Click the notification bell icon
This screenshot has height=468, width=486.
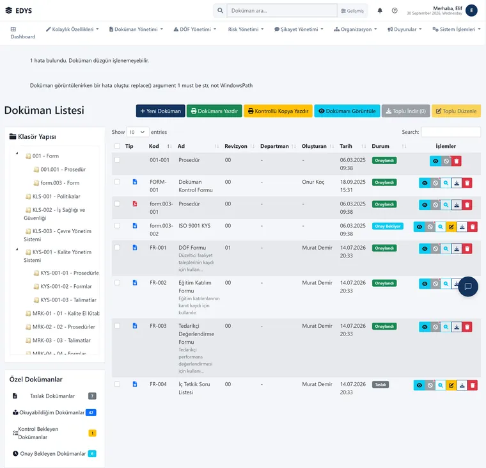(380, 10)
